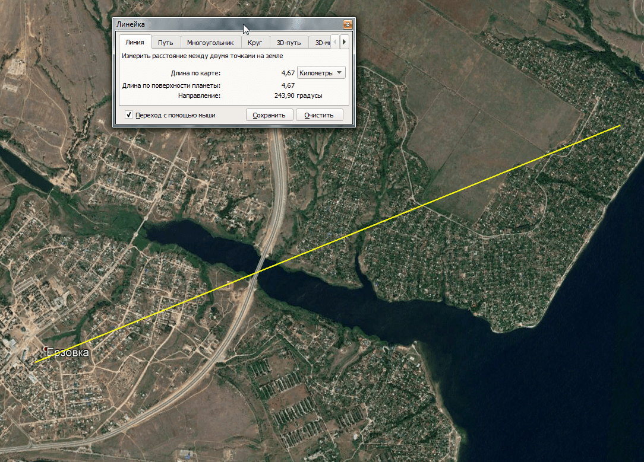The image size is (644, 462).
Task: Switch to the Линия tab
Action: click(x=135, y=42)
